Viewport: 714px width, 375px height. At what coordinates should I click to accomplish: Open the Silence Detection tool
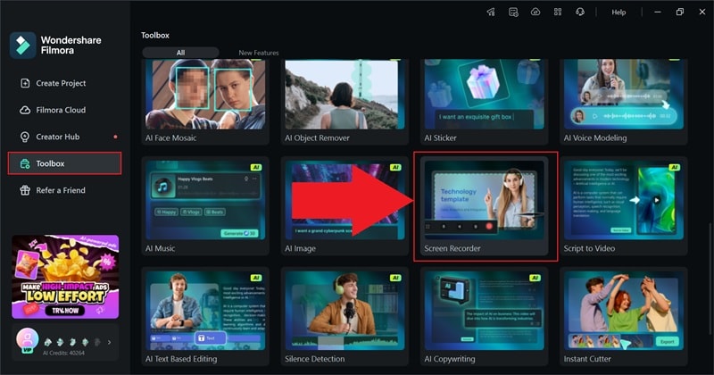pos(345,317)
